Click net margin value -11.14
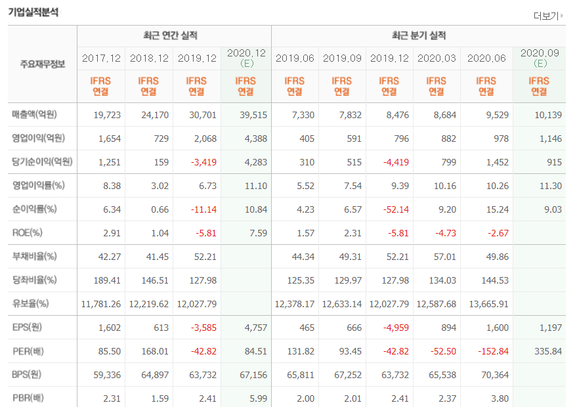Image resolution: width=575 pixels, height=407 pixels. (x=203, y=209)
